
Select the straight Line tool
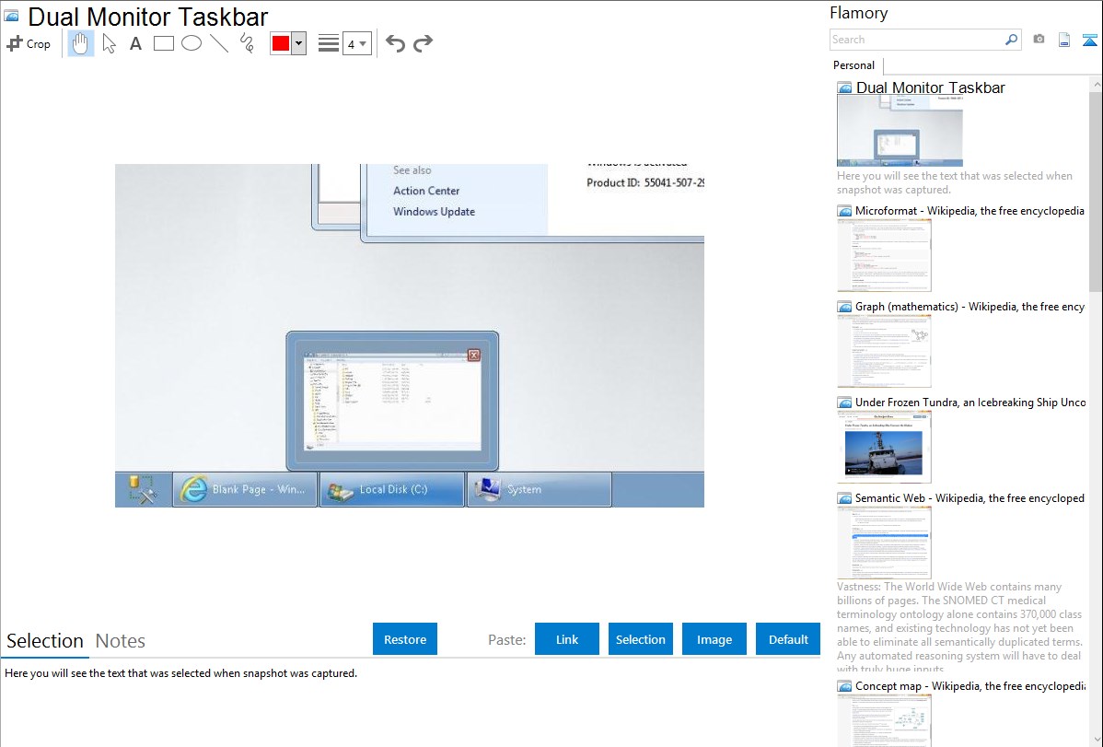[x=219, y=43]
